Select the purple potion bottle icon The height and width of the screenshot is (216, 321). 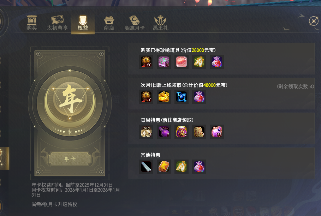click(164, 132)
